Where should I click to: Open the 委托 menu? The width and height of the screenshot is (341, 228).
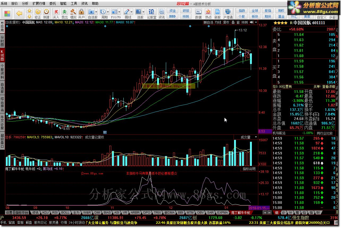tap(53, 4)
